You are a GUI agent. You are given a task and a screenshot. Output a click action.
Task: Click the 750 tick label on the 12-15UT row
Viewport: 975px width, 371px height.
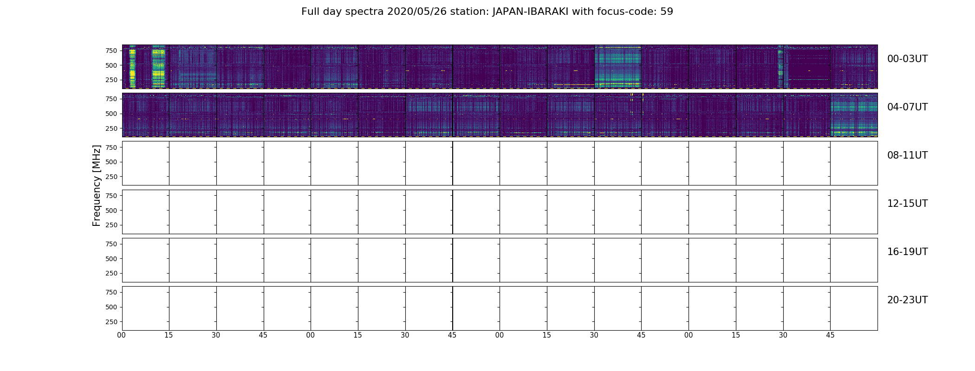tap(111, 196)
